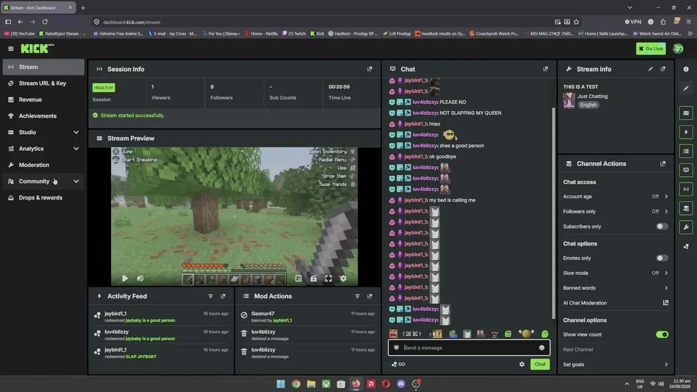Go to Stream in the sidebar
Screen dimensions: 697x392
(44, 67)
